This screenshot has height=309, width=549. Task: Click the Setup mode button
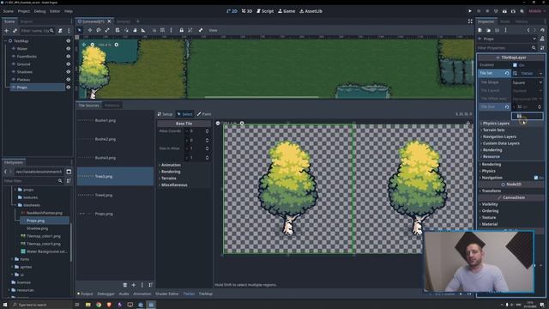[165, 114]
